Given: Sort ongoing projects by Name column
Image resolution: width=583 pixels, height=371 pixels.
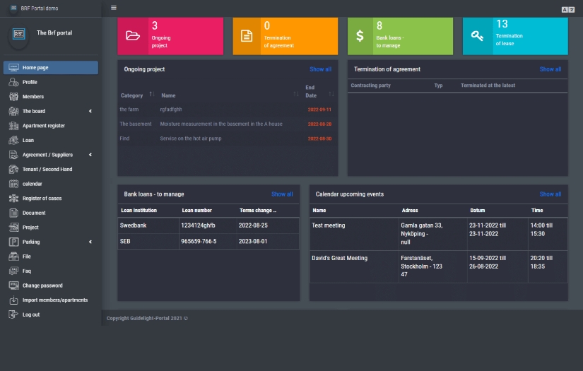Looking at the screenshot, I should pyautogui.click(x=296, y=95).
